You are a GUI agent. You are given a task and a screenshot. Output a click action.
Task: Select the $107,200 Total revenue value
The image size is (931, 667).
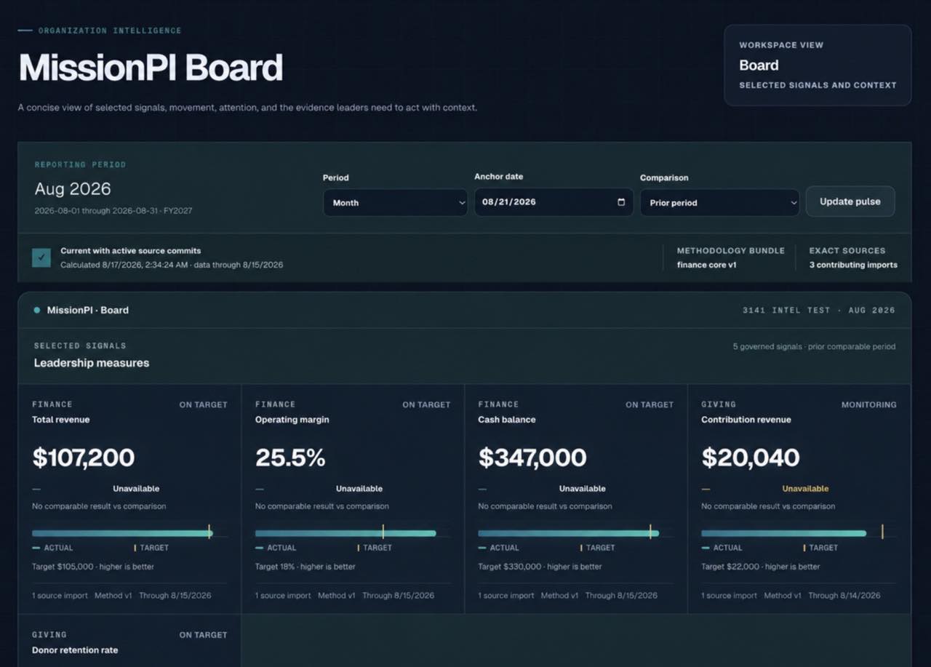tap(84, 458)
